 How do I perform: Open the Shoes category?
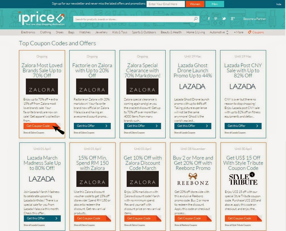tap(59, 32)
